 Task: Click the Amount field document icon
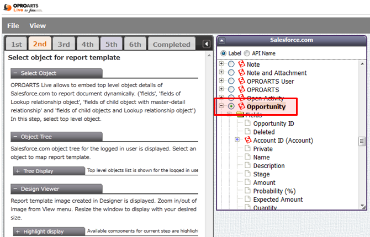247,182
